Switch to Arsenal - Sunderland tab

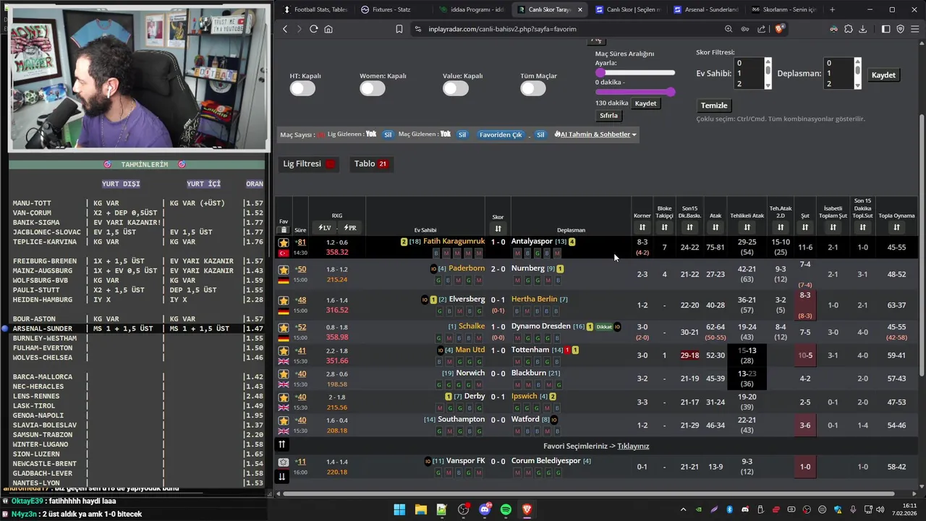tap(705, 9)
